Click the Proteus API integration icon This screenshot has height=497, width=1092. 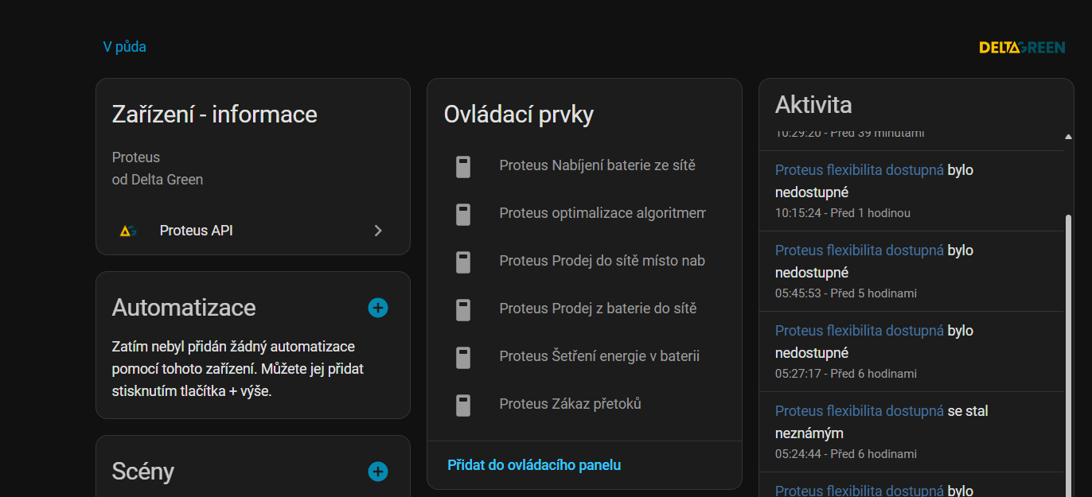coord(127,231)
